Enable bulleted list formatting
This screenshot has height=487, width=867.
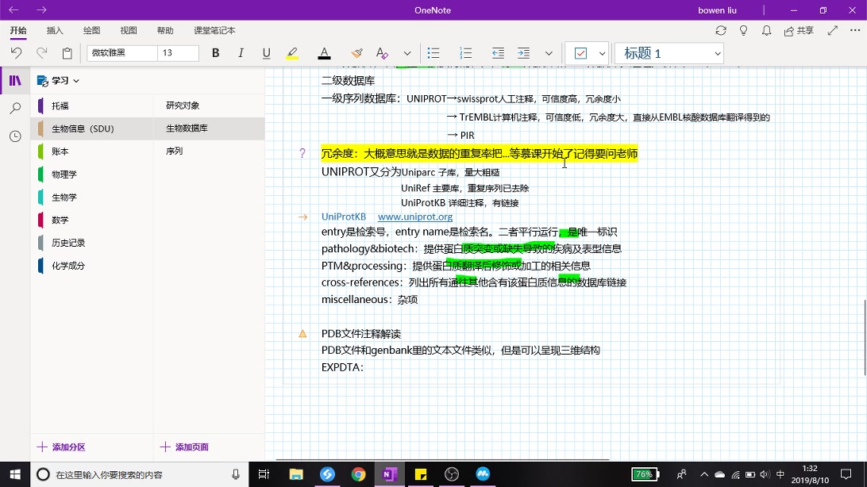[x=433, y=53]
